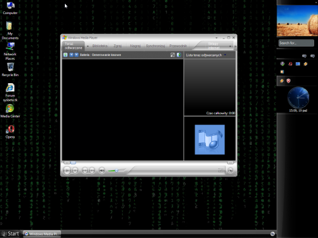This screenshot has height=238, width=318.
Task: Expand the Lista teraz odtwarzanych dropdown
Action: pos(225,55)
